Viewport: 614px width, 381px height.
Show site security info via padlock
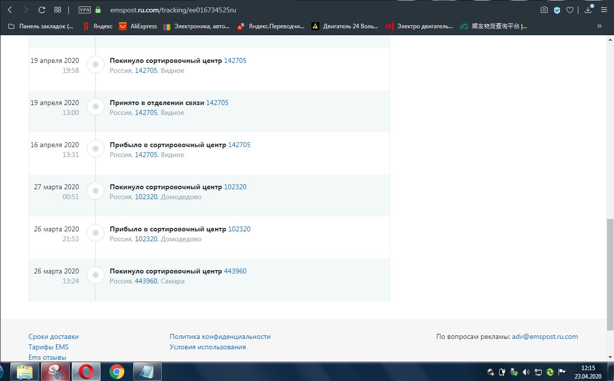tap(98, 10)
